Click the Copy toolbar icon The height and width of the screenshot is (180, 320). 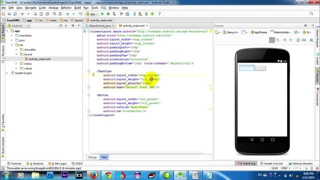pyautogui.click(x=41, y=14)
